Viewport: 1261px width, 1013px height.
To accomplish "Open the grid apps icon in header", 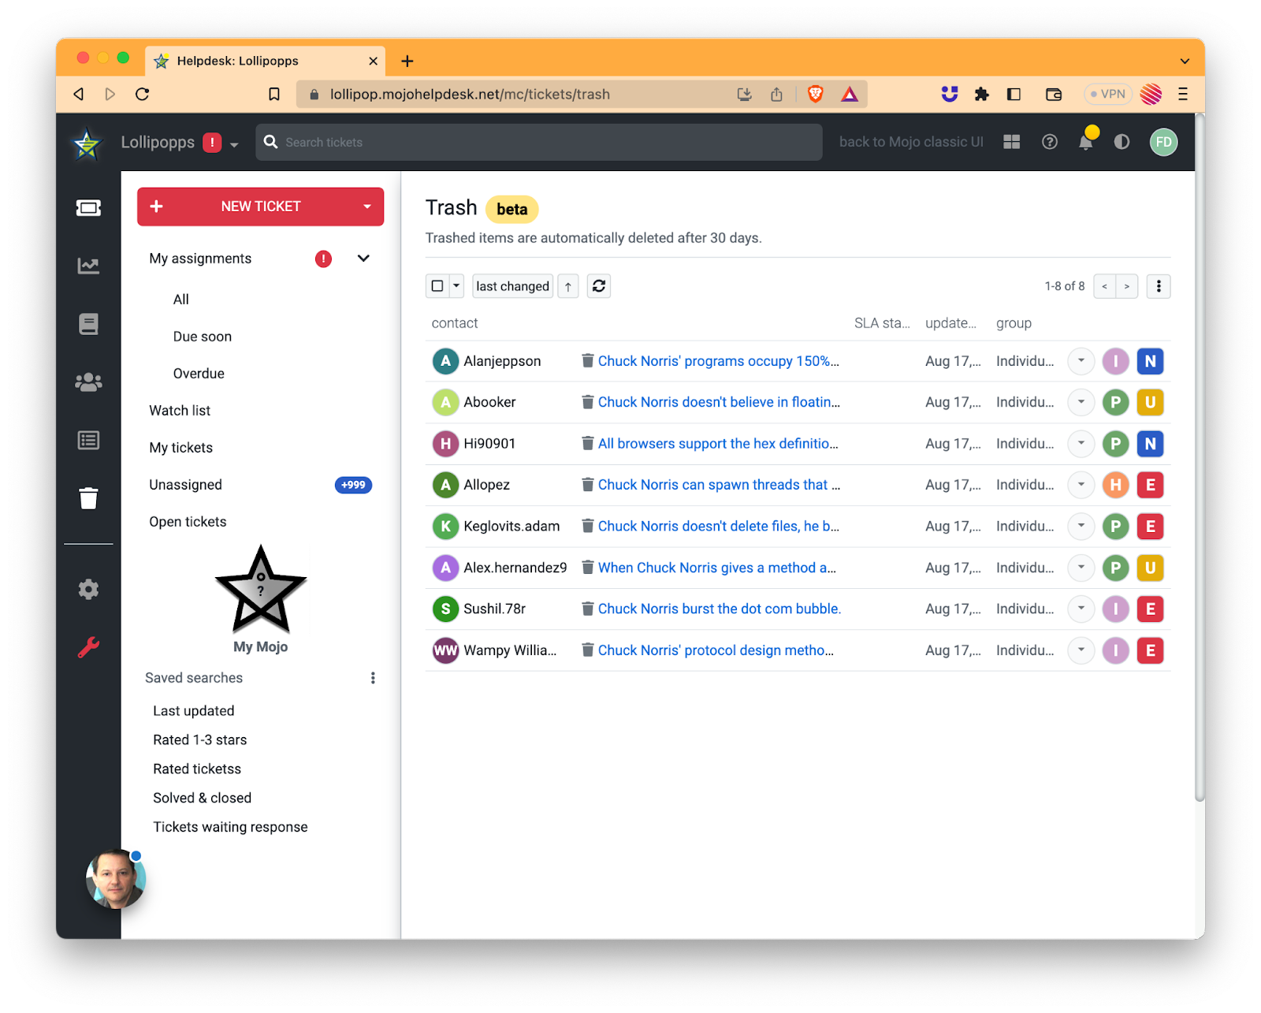I will 1012,142.
